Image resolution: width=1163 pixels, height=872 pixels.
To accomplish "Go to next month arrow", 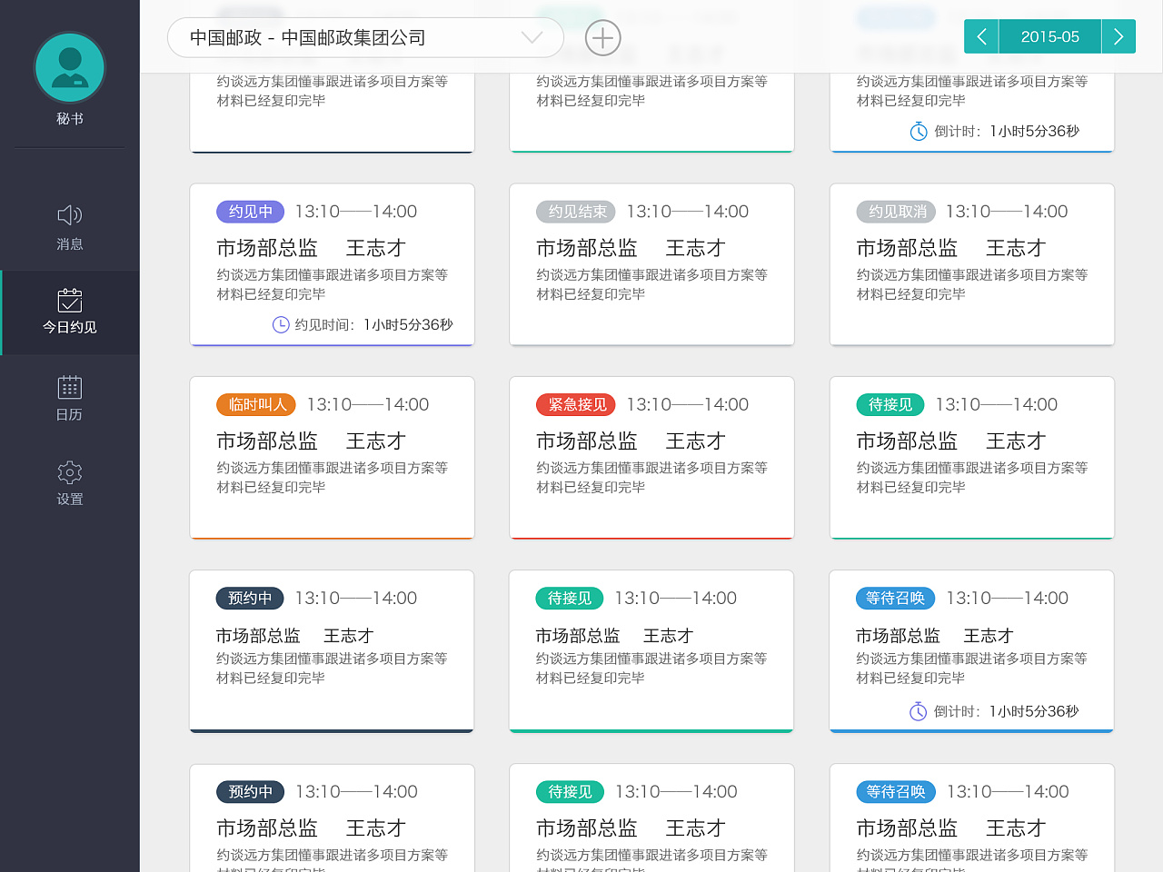I will pyautogui.click(x=1118, y=36).
